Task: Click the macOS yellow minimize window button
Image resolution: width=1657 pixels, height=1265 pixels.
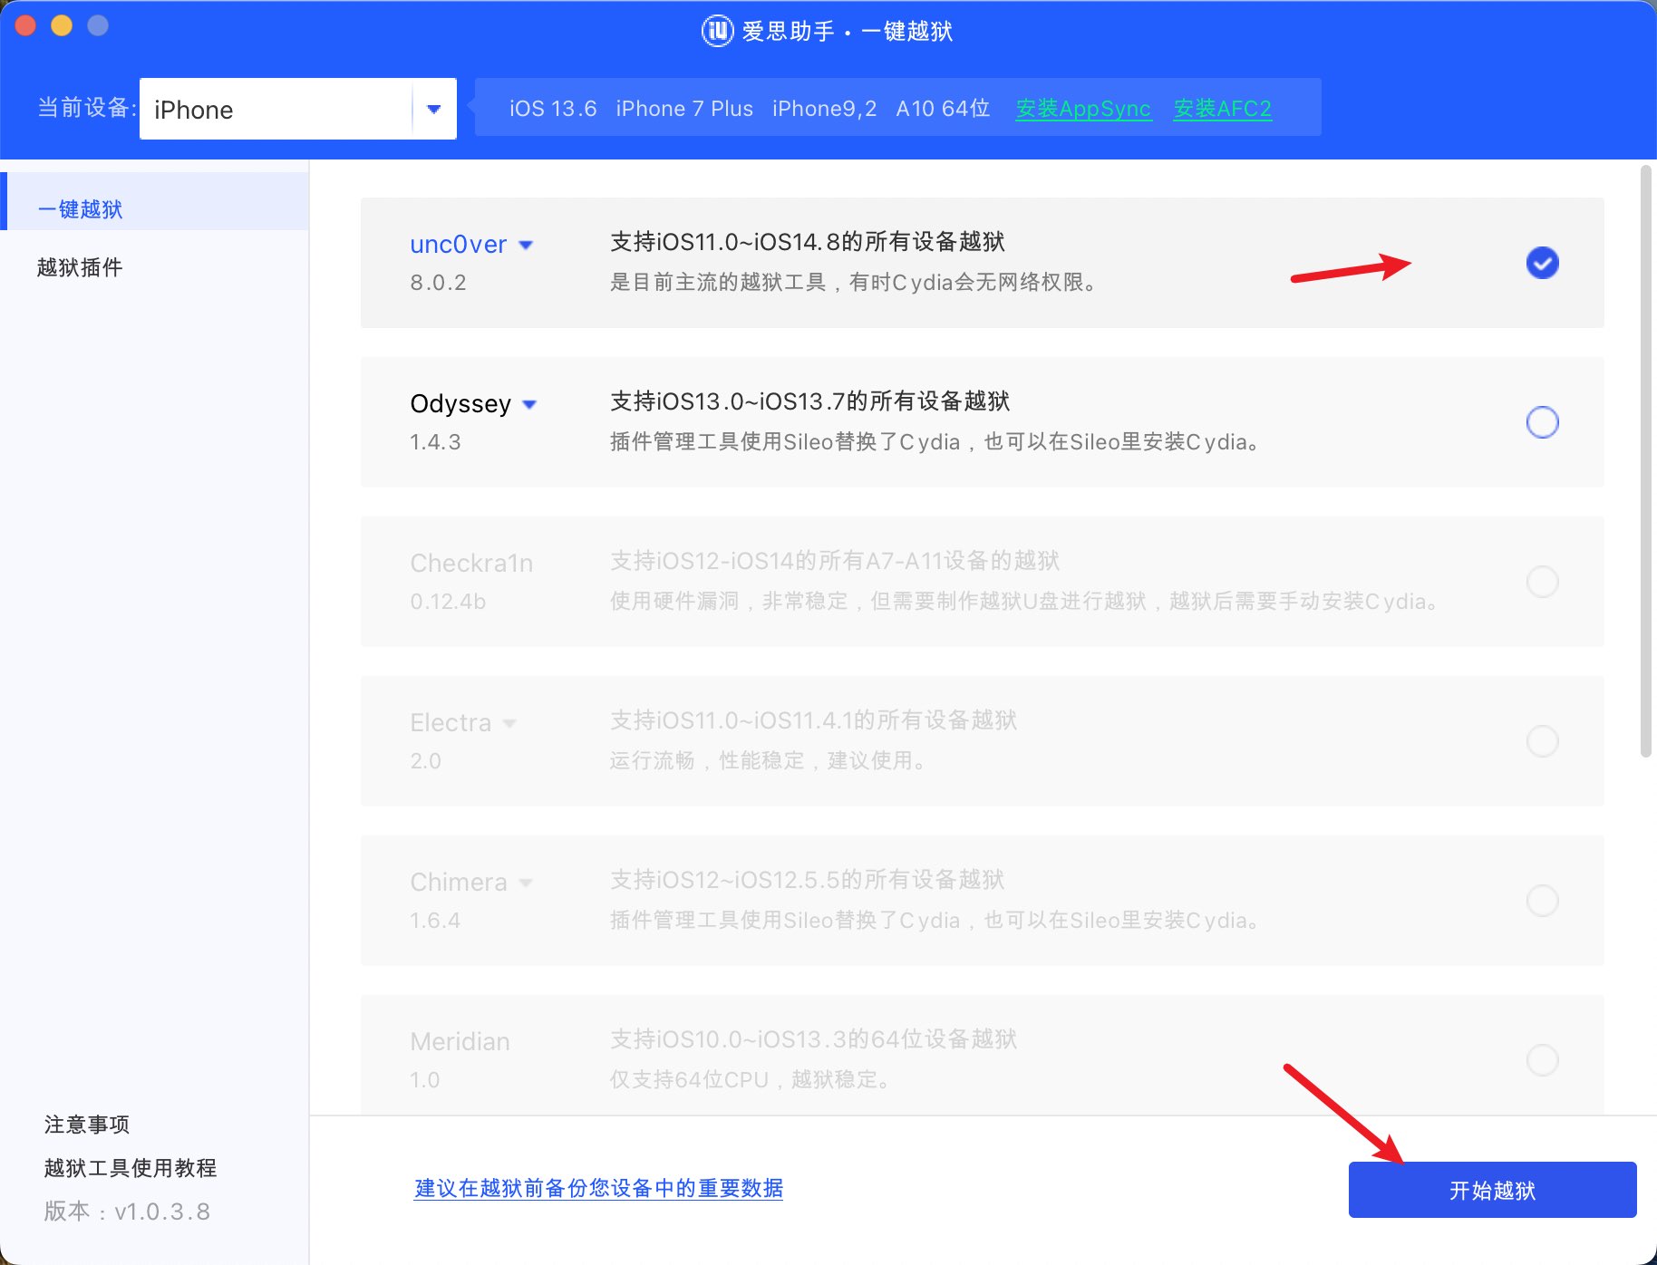Action: [62, 26]
